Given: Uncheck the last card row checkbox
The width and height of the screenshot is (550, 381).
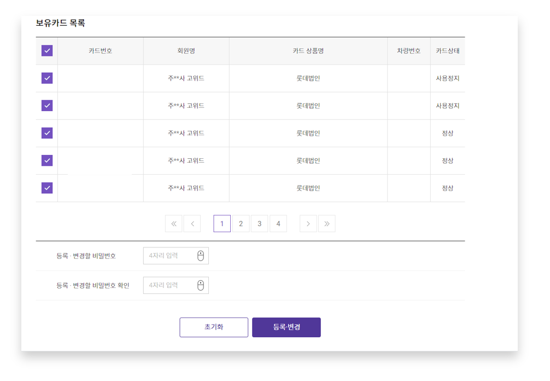Looking at the screenshot, I should (47, 188).
